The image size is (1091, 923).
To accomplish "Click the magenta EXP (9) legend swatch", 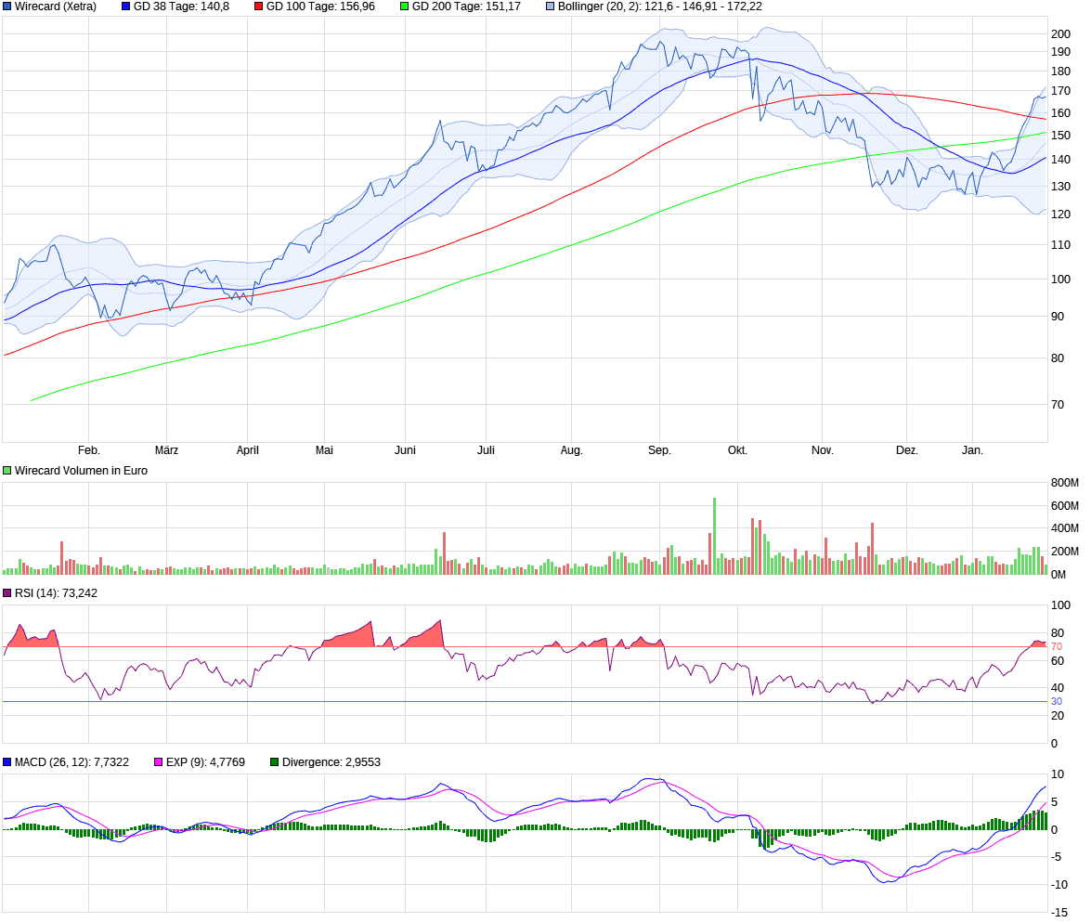I will [158, 762].
